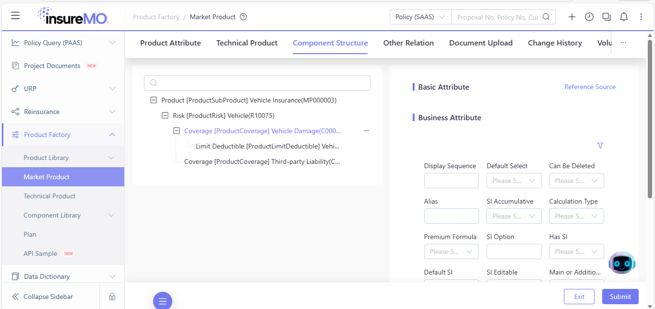
Task: Click the Alias input field
Action: tap(452, 216)
